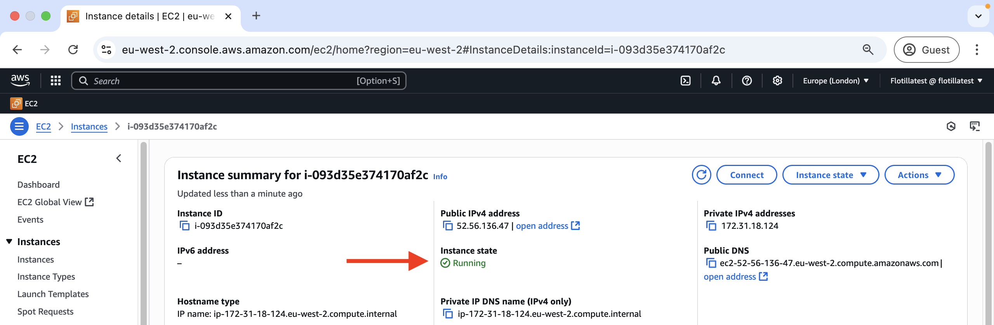Copy the Private IPv4 address
The width and height of the screenshot is (994, 325).
711,226
